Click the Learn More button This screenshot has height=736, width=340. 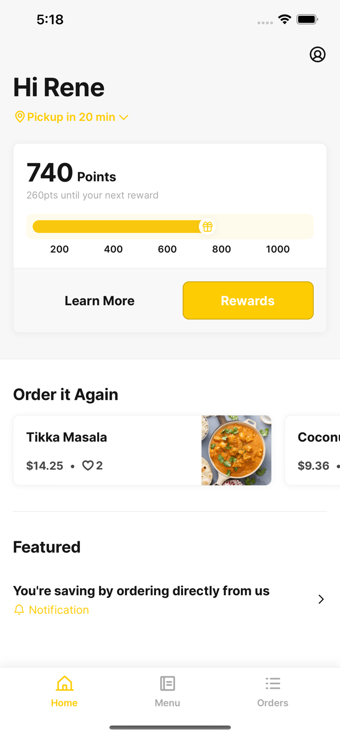100,300
